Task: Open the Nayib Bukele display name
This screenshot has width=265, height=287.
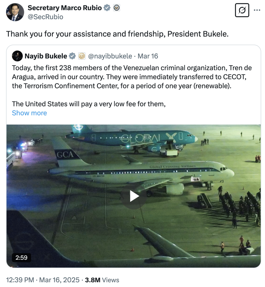Action: point(46,56)
